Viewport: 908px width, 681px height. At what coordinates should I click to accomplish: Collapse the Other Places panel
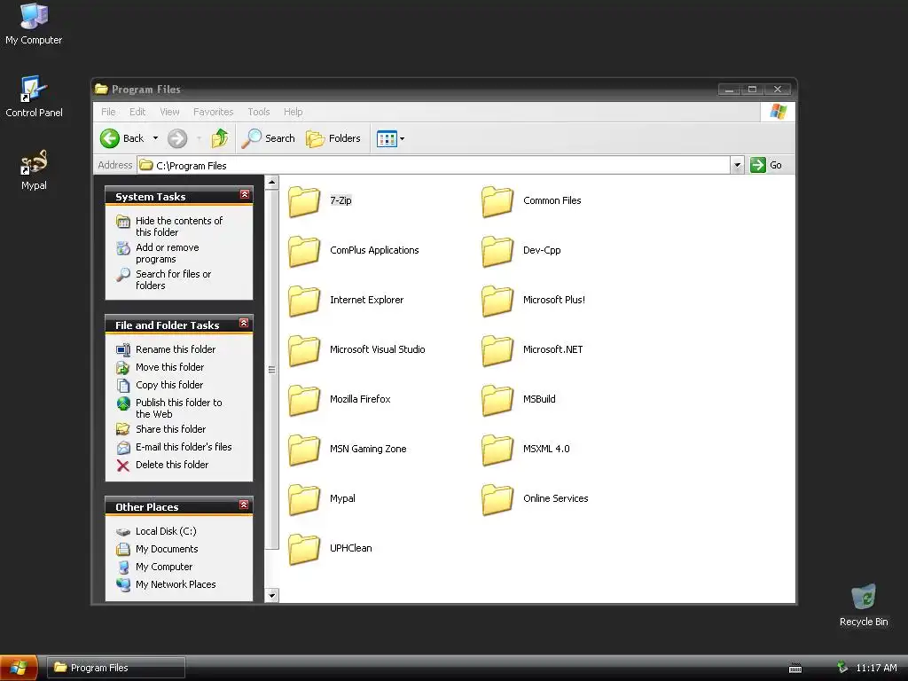click(x=244, y=505)
